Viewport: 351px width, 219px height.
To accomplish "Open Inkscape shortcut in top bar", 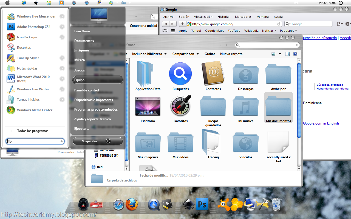I will tap(36, 3).
